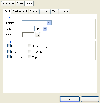Select the Text sub-tab
This screenshot has height=103, width=100.
point(55,11)
